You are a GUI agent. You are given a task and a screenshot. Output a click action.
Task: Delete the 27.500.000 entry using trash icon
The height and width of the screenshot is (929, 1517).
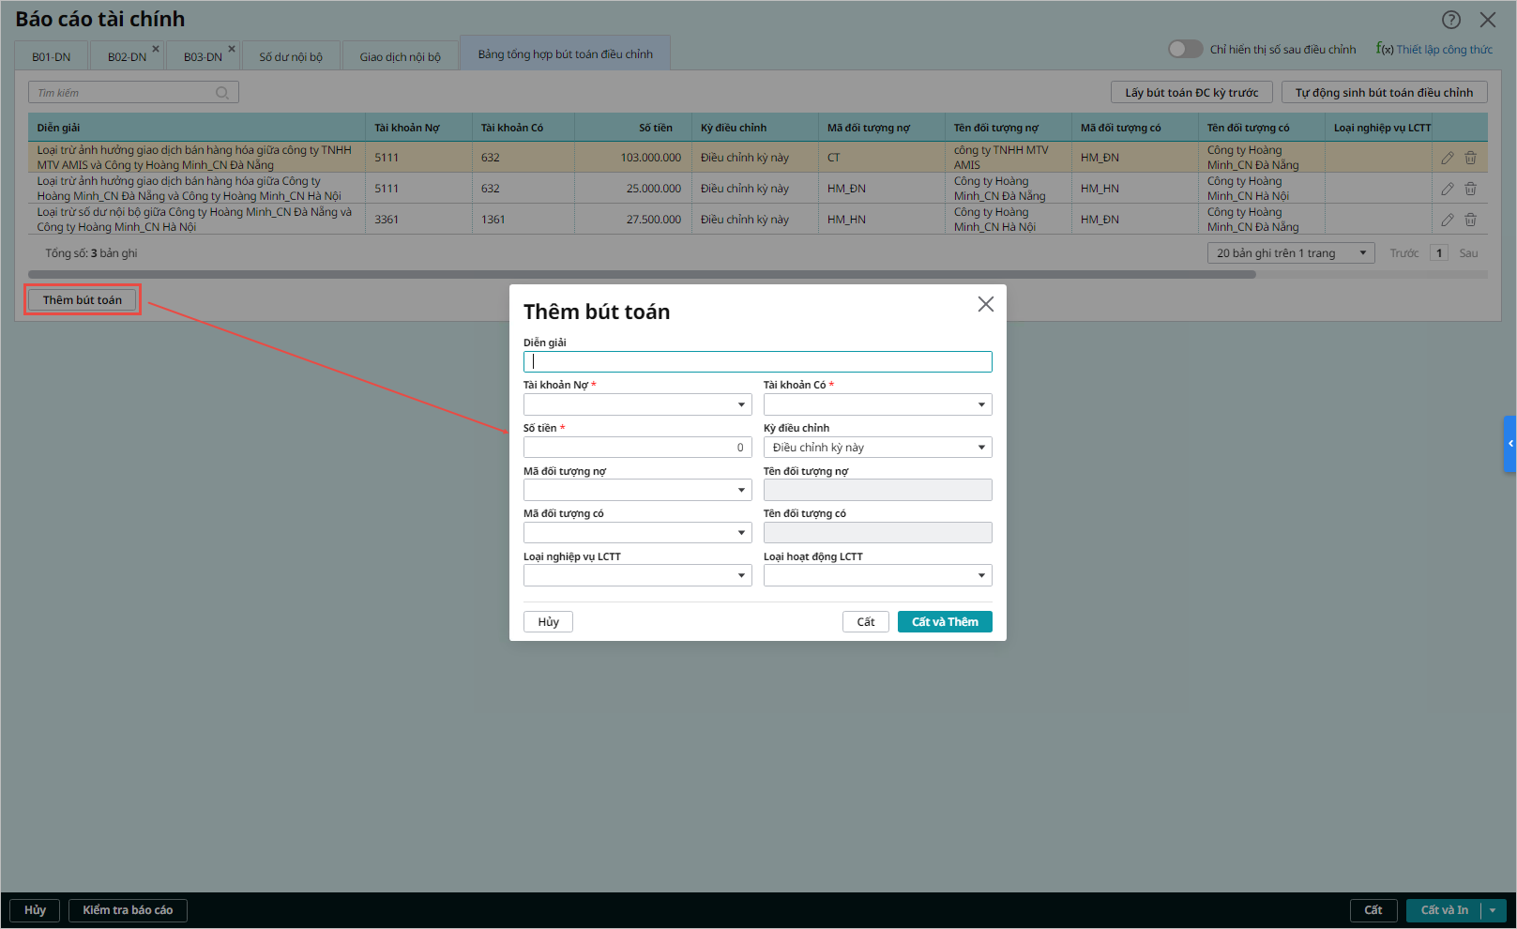(1470, 220)
